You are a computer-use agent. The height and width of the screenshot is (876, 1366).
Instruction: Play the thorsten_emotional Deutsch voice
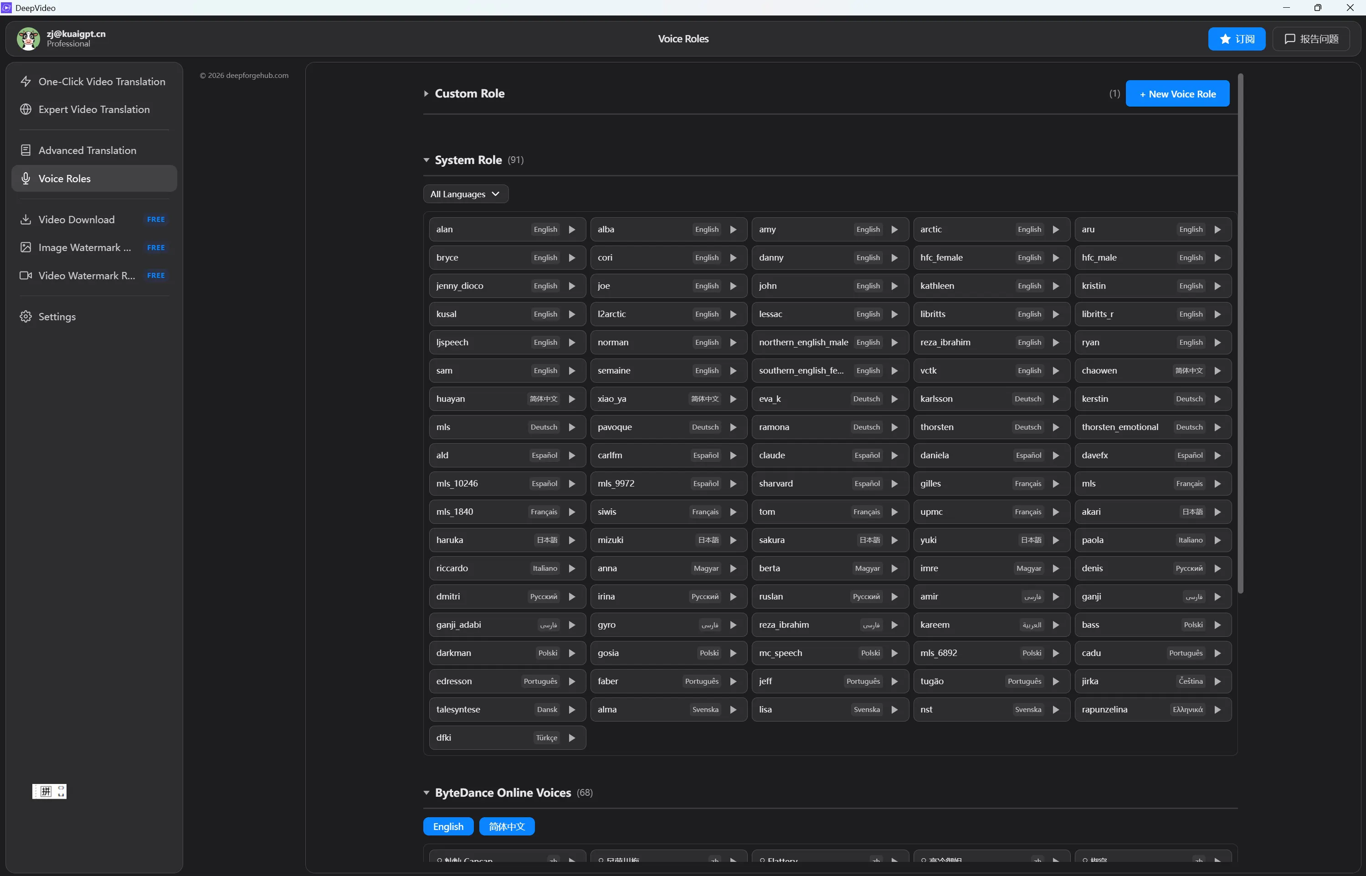pos(1217,427)
